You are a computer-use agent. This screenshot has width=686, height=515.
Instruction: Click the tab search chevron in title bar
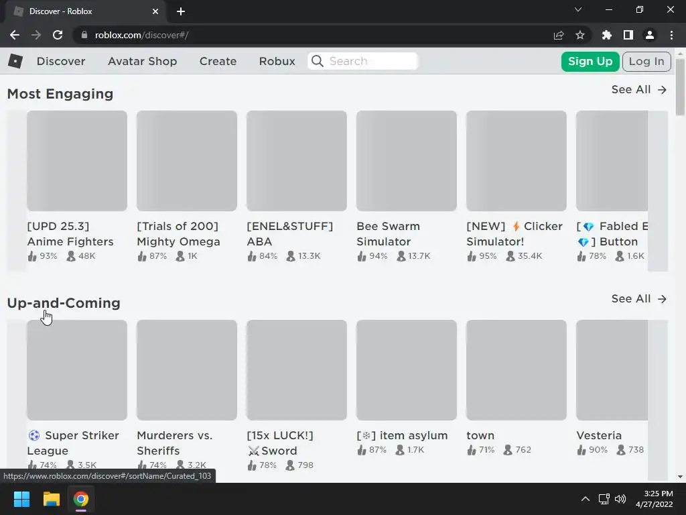[x=578, y=9]
